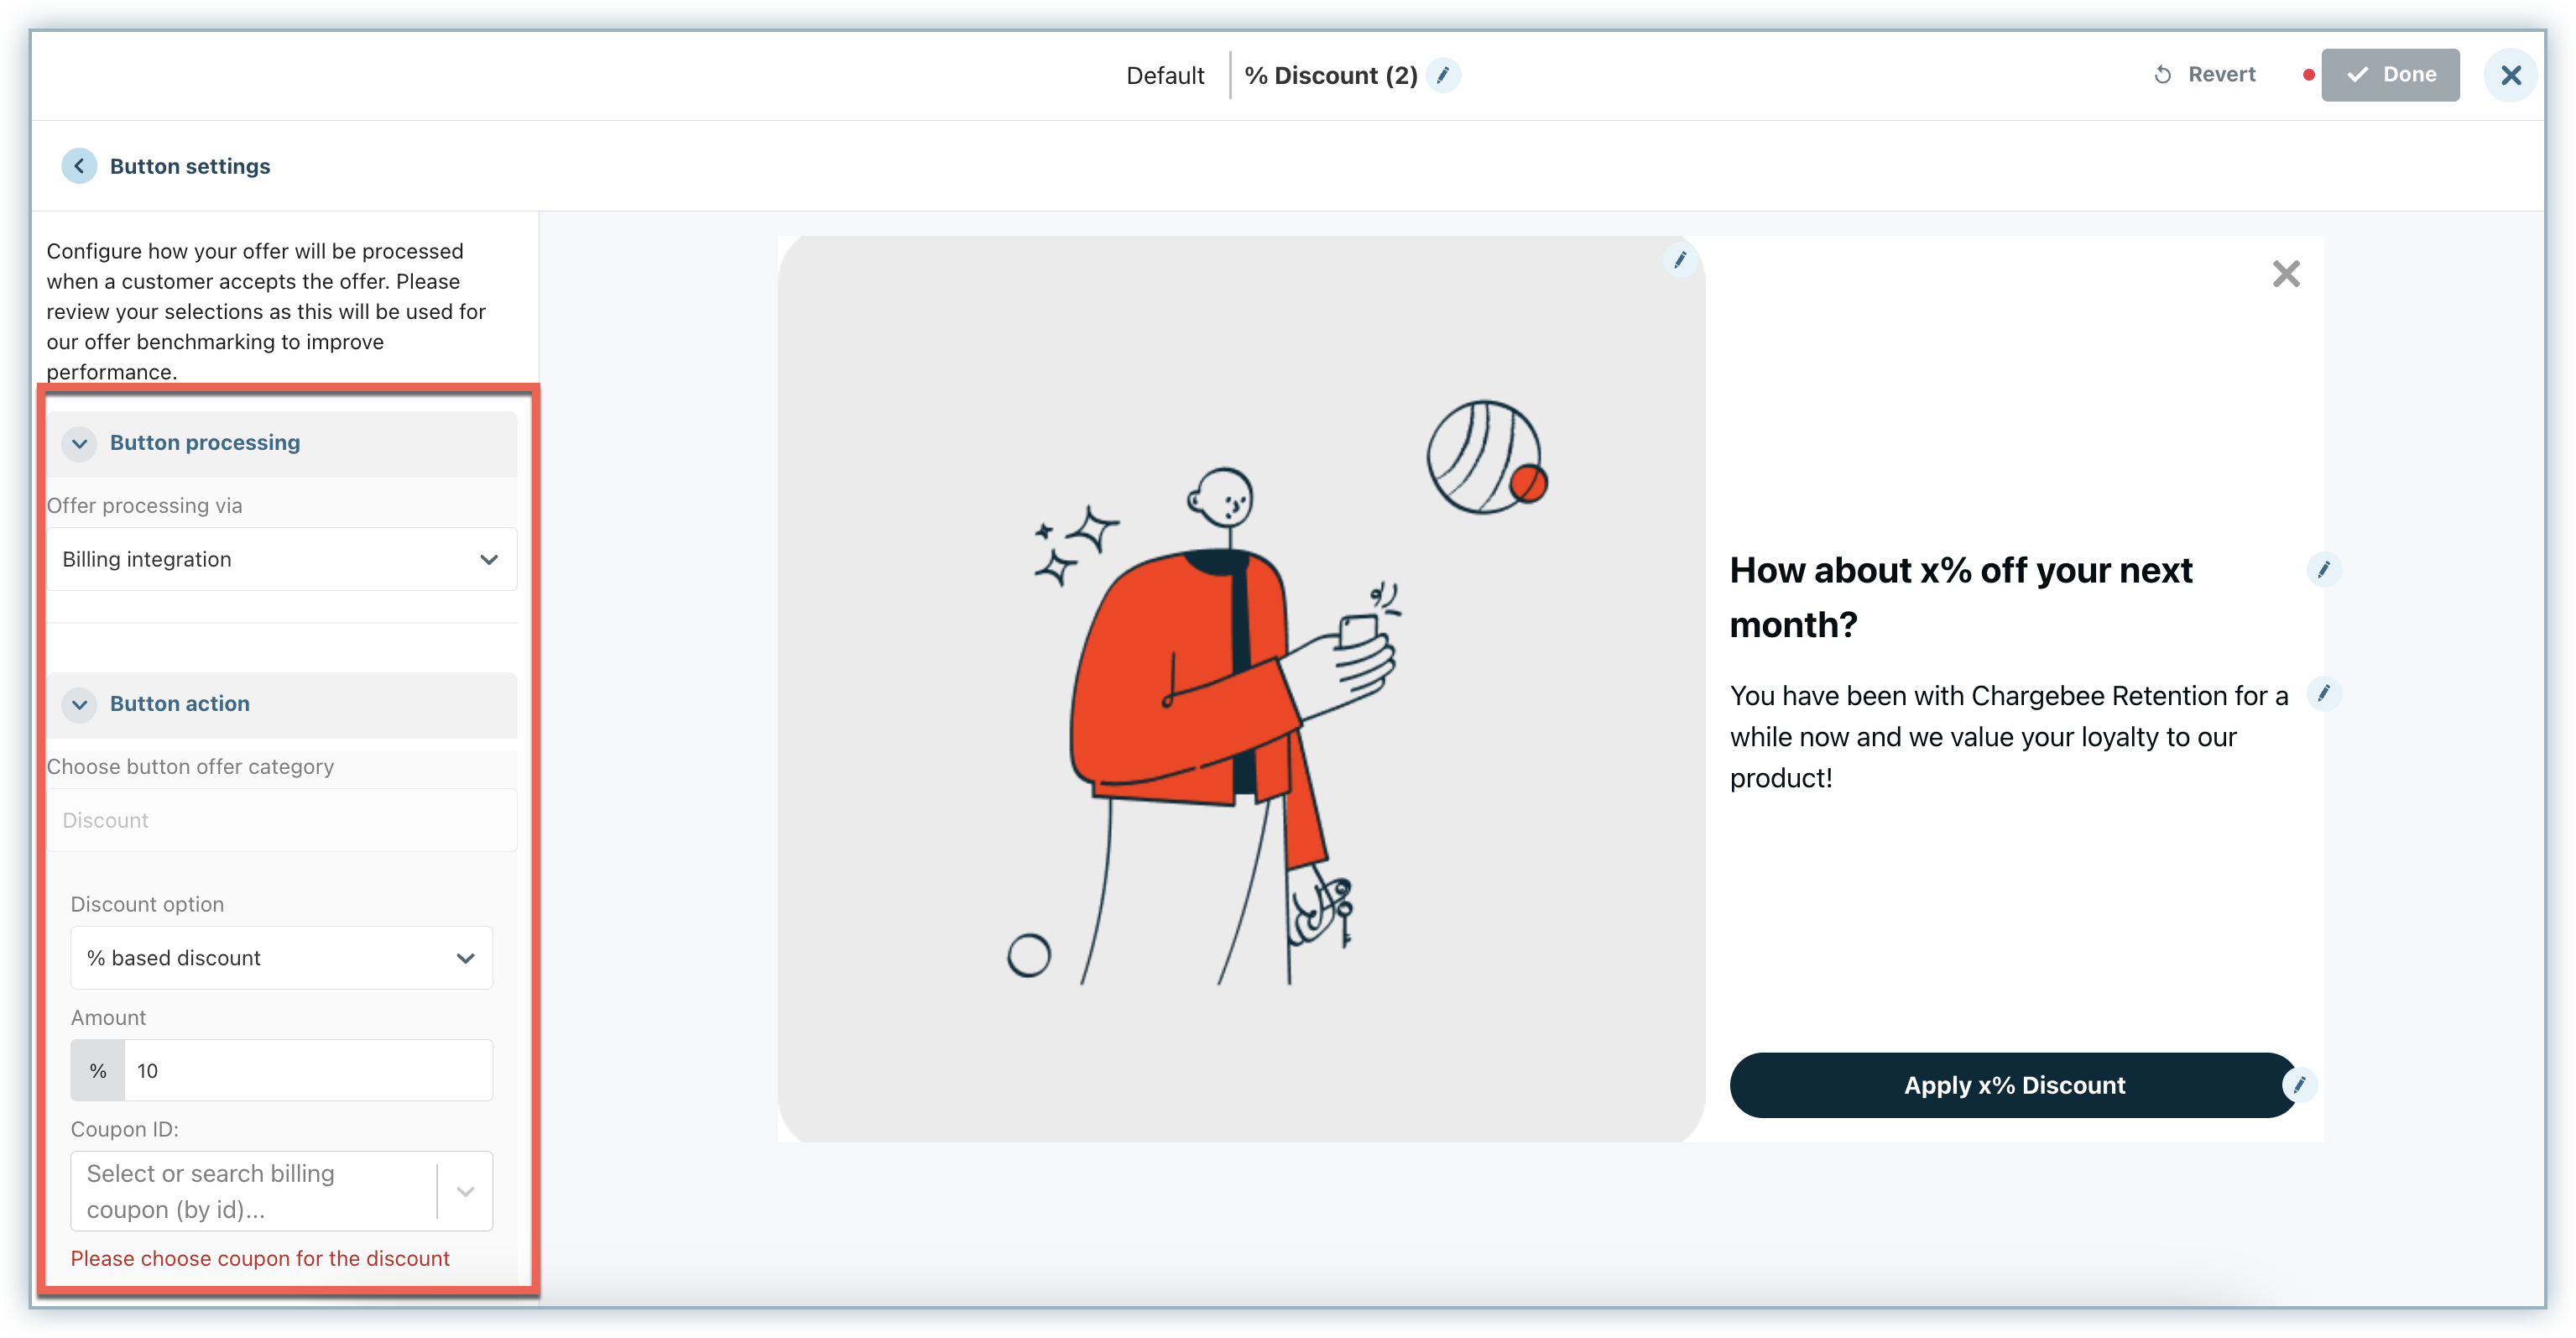Open the Coupon ID search dropdown

pyautogui.click(x=260, y=1191)
